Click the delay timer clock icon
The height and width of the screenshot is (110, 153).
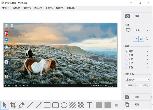(147, 39)
